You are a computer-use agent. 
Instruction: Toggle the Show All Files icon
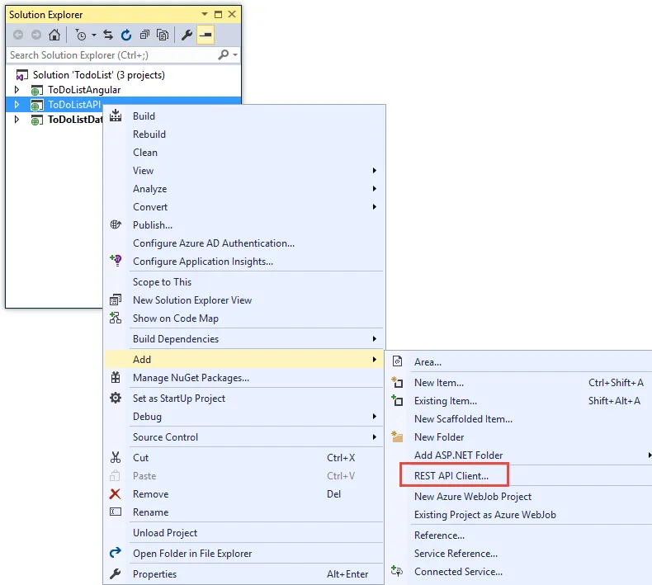162,35
